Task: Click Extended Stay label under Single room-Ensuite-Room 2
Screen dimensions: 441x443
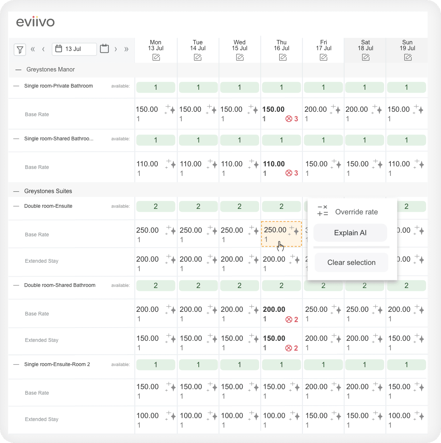Action: [42, 419]
